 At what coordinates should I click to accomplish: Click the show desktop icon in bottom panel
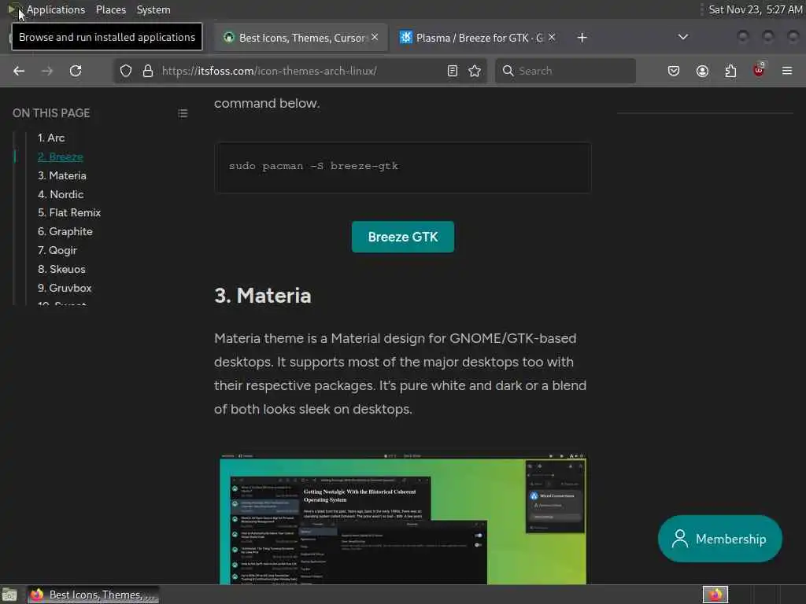(9, 595)
